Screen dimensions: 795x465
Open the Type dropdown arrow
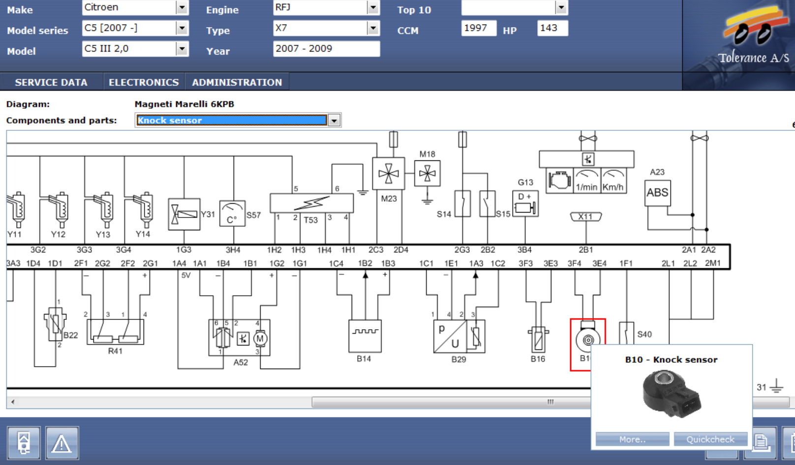(373, 28)
